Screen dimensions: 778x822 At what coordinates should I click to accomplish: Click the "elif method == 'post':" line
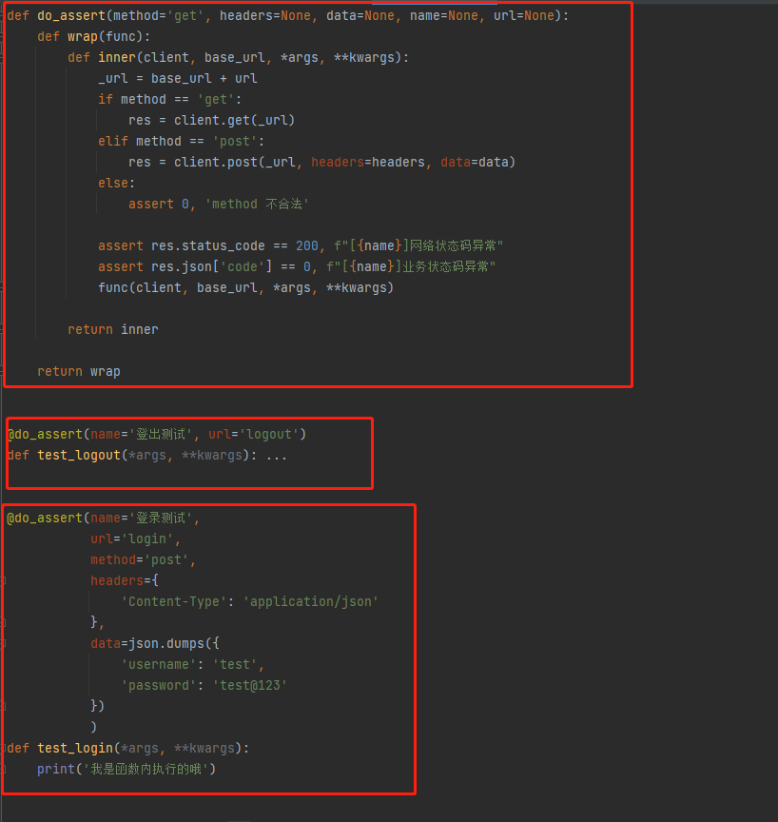tap(182, 142)
